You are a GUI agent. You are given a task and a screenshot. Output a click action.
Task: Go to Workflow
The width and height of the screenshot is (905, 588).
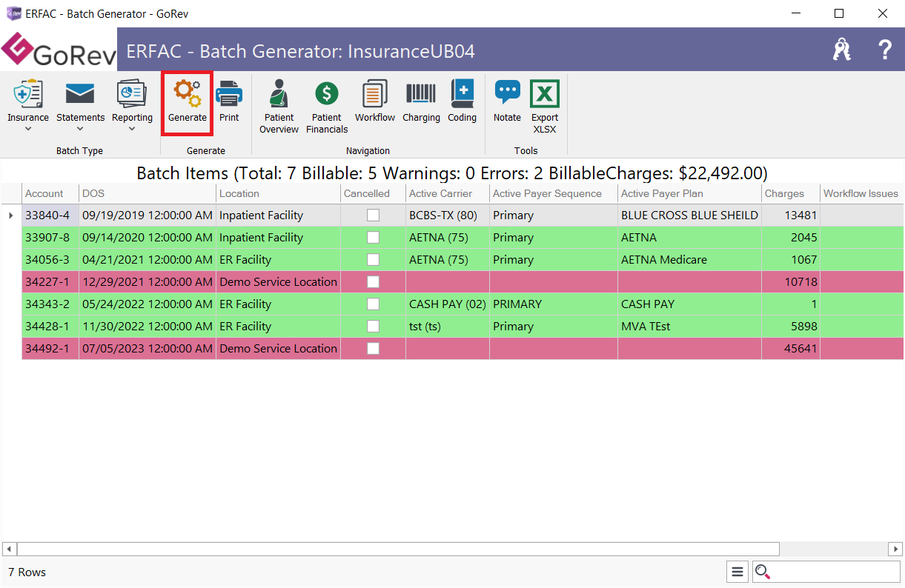[375, 102]
